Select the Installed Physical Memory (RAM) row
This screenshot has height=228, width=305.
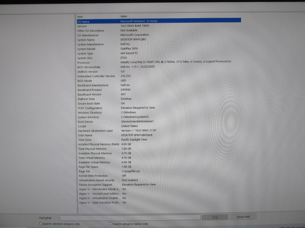click(159, 144)
